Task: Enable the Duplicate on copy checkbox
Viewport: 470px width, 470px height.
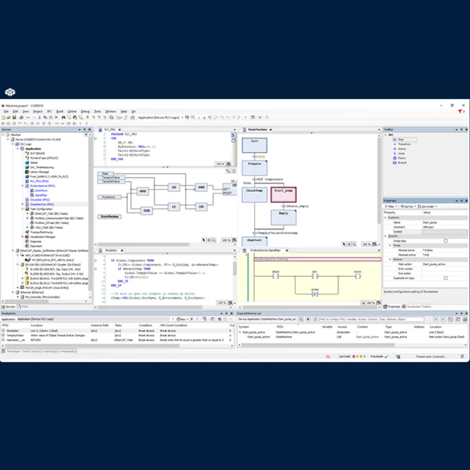Action: [445, 278]
